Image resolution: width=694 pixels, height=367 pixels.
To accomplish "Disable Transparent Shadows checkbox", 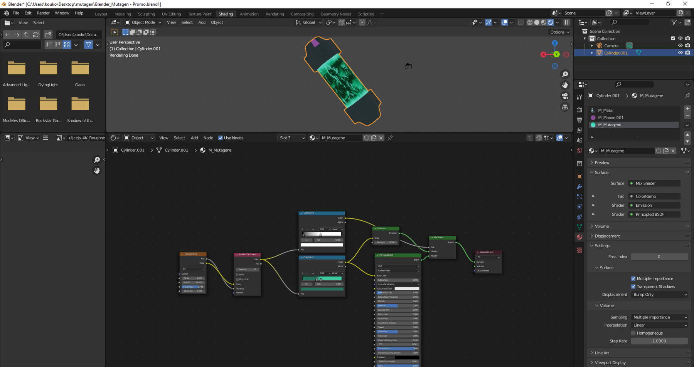I will 633,287.
